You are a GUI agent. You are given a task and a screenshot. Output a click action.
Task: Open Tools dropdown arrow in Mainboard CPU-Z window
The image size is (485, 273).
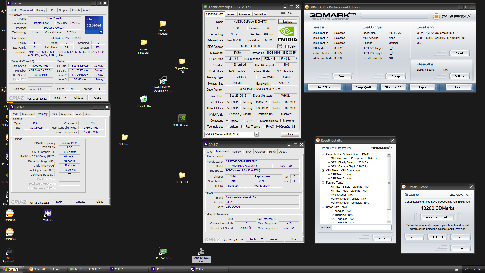pyautogui.click(x=262, y=239)
